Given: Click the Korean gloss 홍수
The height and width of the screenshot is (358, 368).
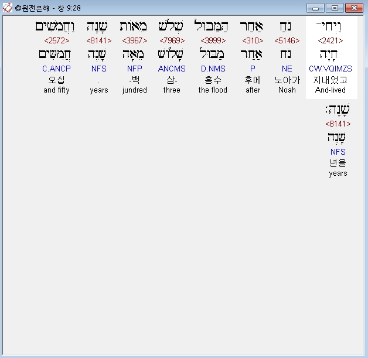Looking at the screenshot, I should click(213, 80).
